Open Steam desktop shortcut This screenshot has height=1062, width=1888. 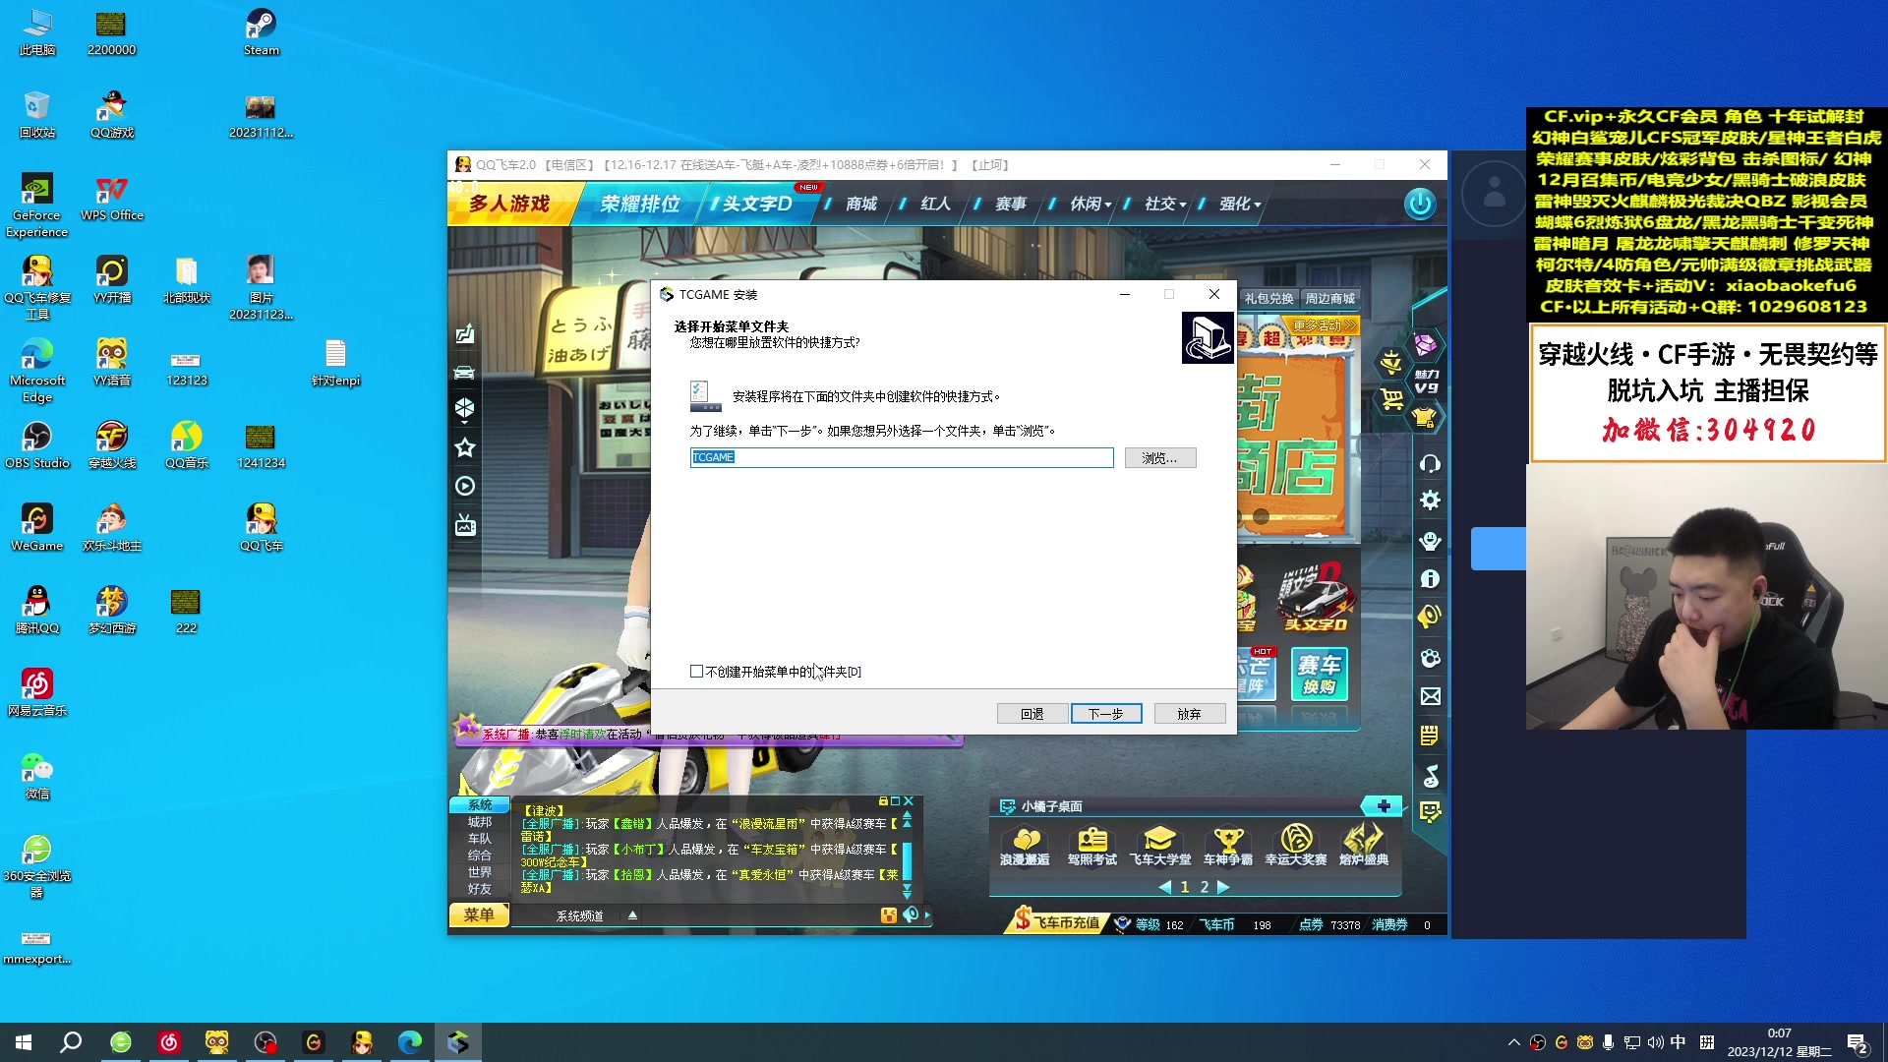[x=262, y=32]
